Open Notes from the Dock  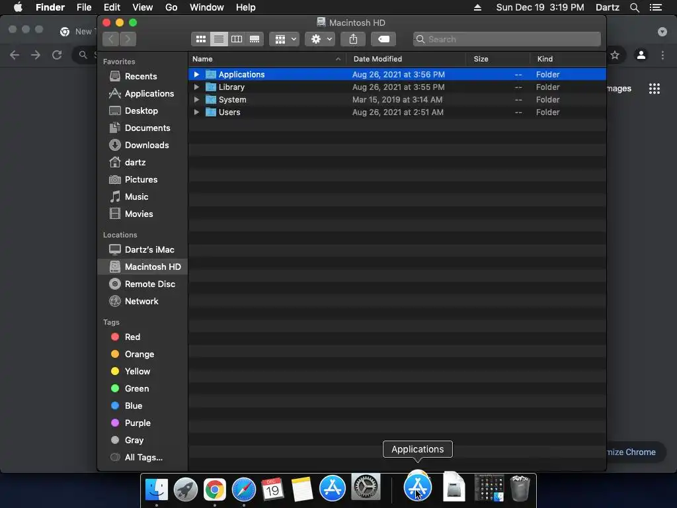click(x=302, y=489)
